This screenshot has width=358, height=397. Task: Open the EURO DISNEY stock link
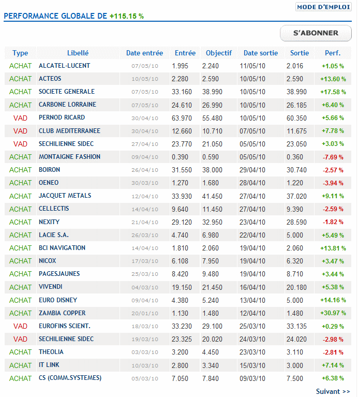pos(58,300)
